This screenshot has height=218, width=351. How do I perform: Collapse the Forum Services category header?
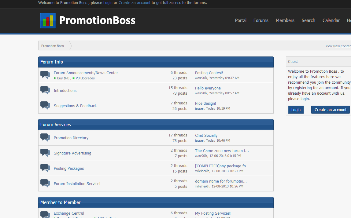click(x=156, y=125)
